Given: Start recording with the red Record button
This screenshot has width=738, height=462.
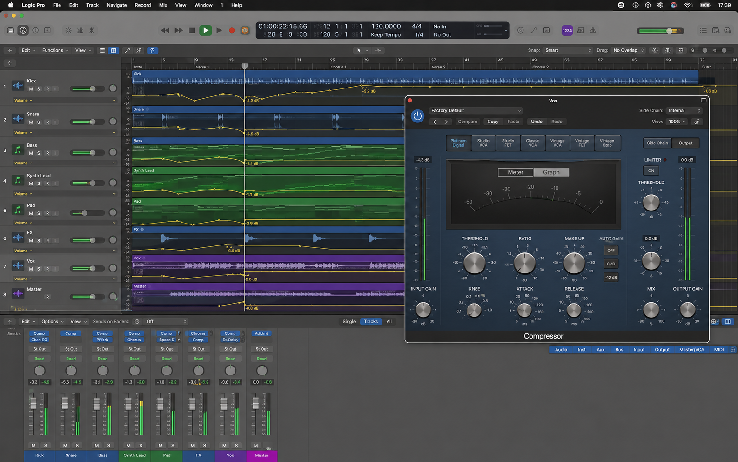Looking at the screenshot, I should point(232,31).
